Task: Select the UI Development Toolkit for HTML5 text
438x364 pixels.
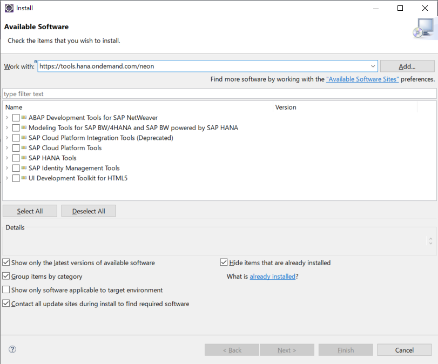Action: tap(78, 178)
